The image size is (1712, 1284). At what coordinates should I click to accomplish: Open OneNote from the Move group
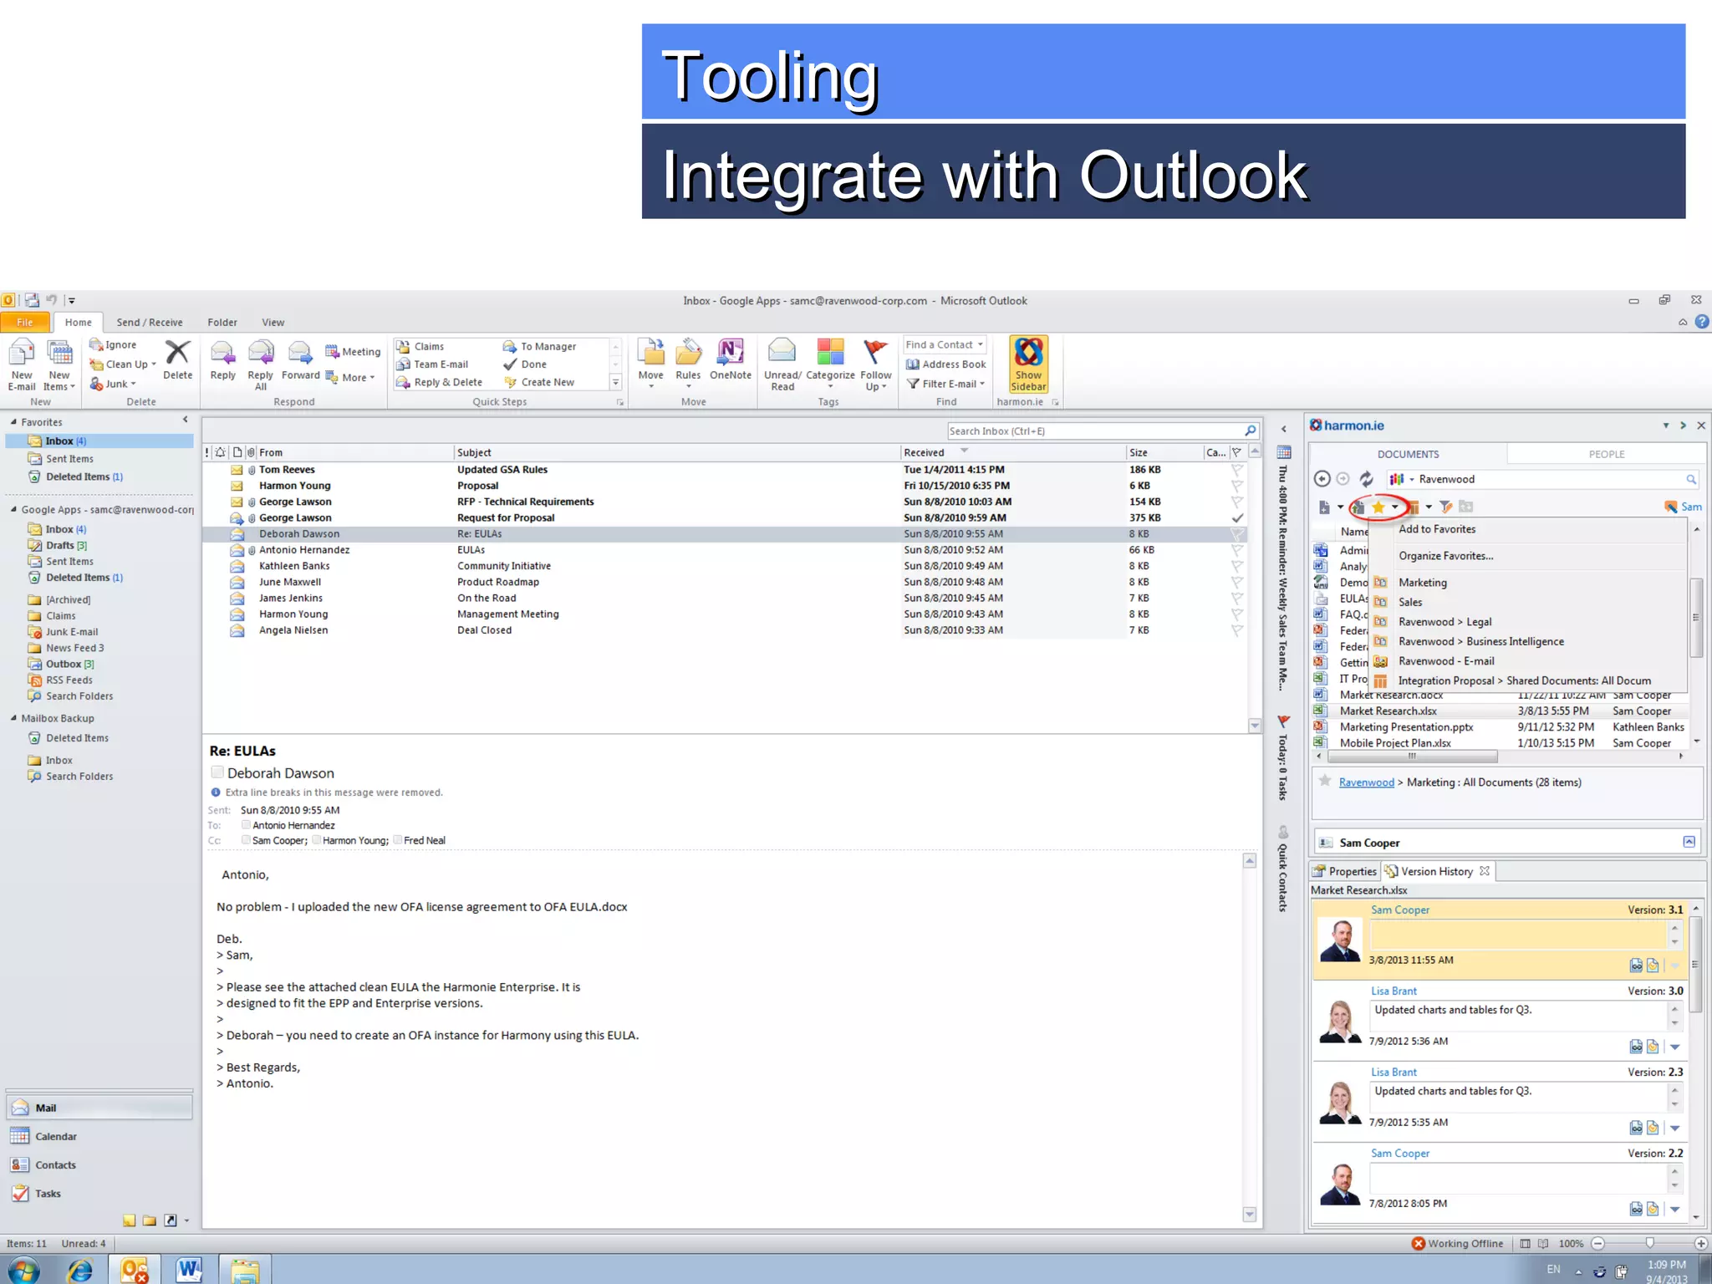point(730,354)
